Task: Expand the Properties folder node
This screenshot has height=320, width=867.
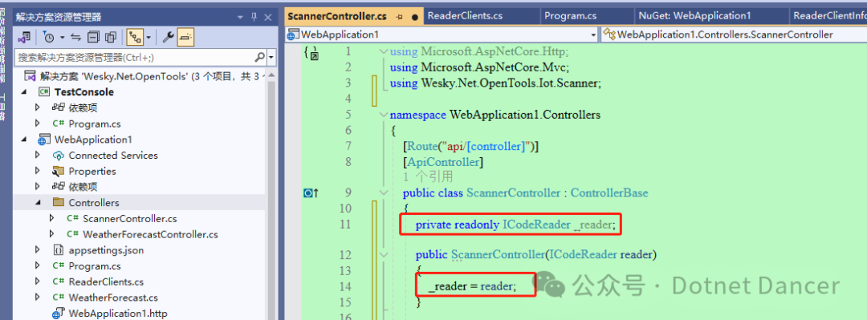Action: [37, 172]
